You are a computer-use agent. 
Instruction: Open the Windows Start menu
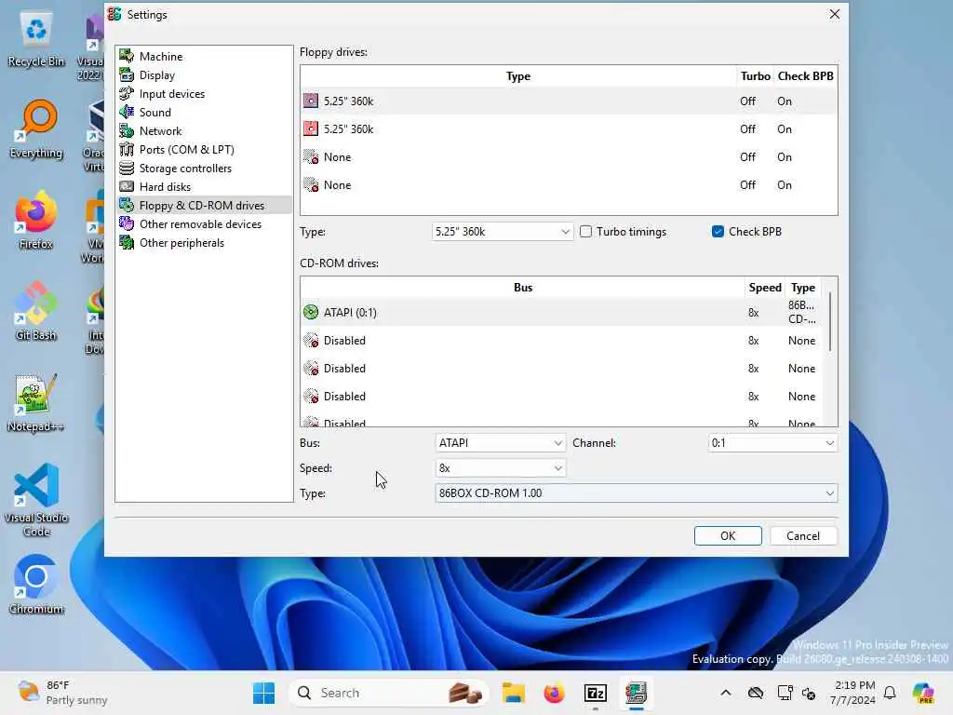click(x=263, y=693)
